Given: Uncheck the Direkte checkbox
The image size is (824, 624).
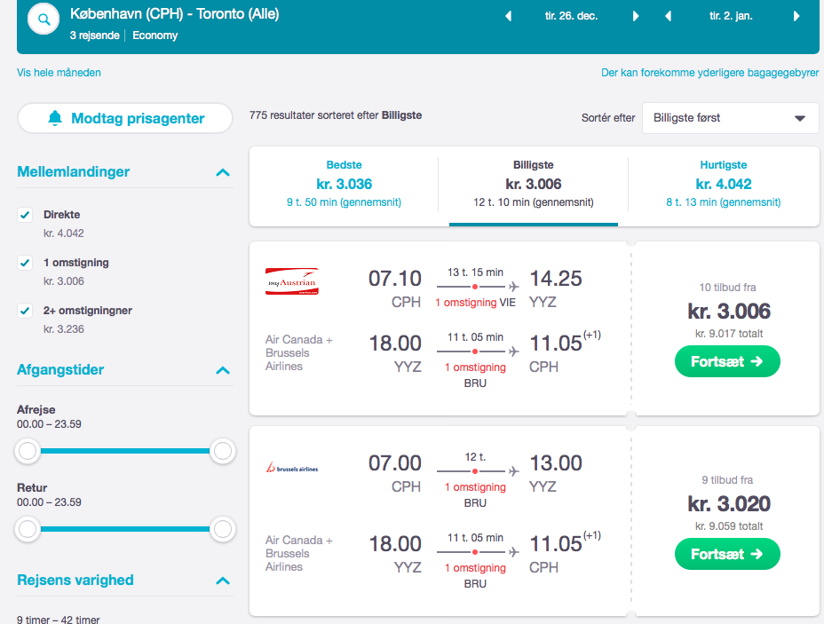Looking at the screenshot, I should pos(26,215).
